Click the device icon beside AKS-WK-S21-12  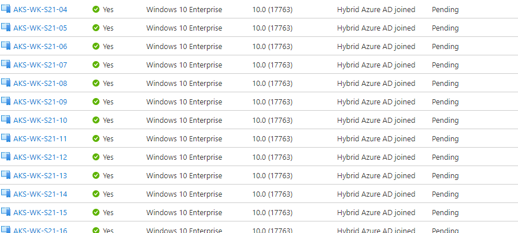coord(6,157)
